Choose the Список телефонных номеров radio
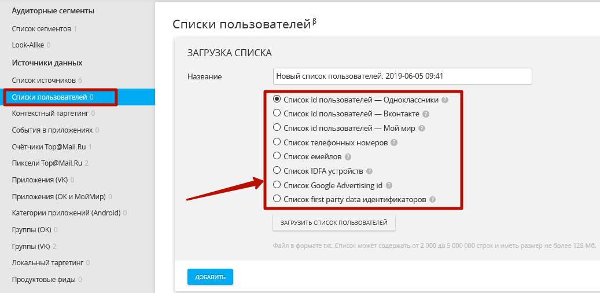 tap(277, 142)
